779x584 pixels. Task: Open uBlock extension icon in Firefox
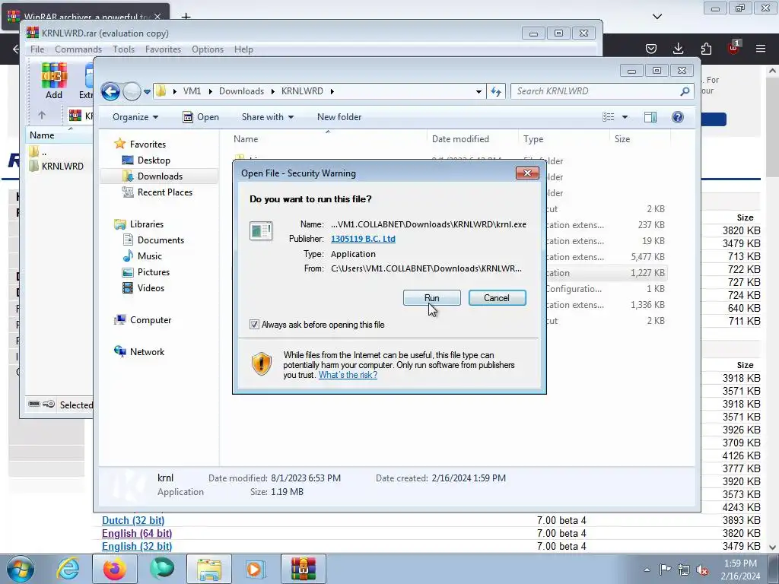coord(733,48)
